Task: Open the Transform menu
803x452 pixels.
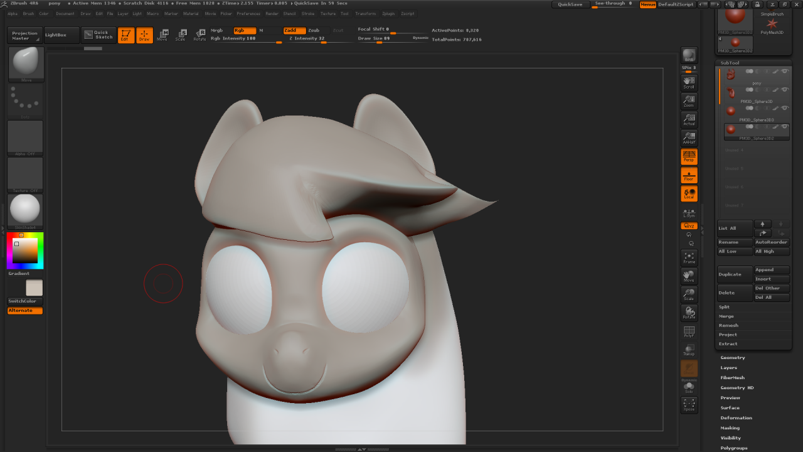Action: click(366, 13)
